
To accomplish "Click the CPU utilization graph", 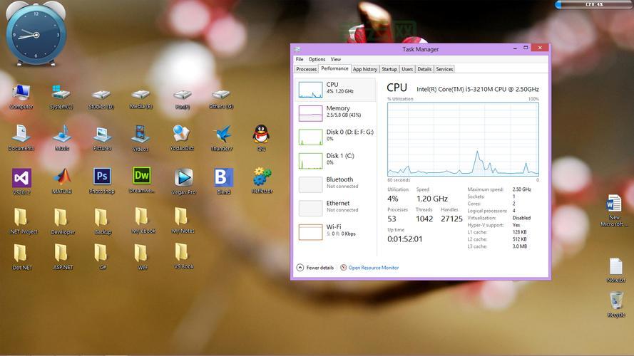I will (x=463, y=140).
